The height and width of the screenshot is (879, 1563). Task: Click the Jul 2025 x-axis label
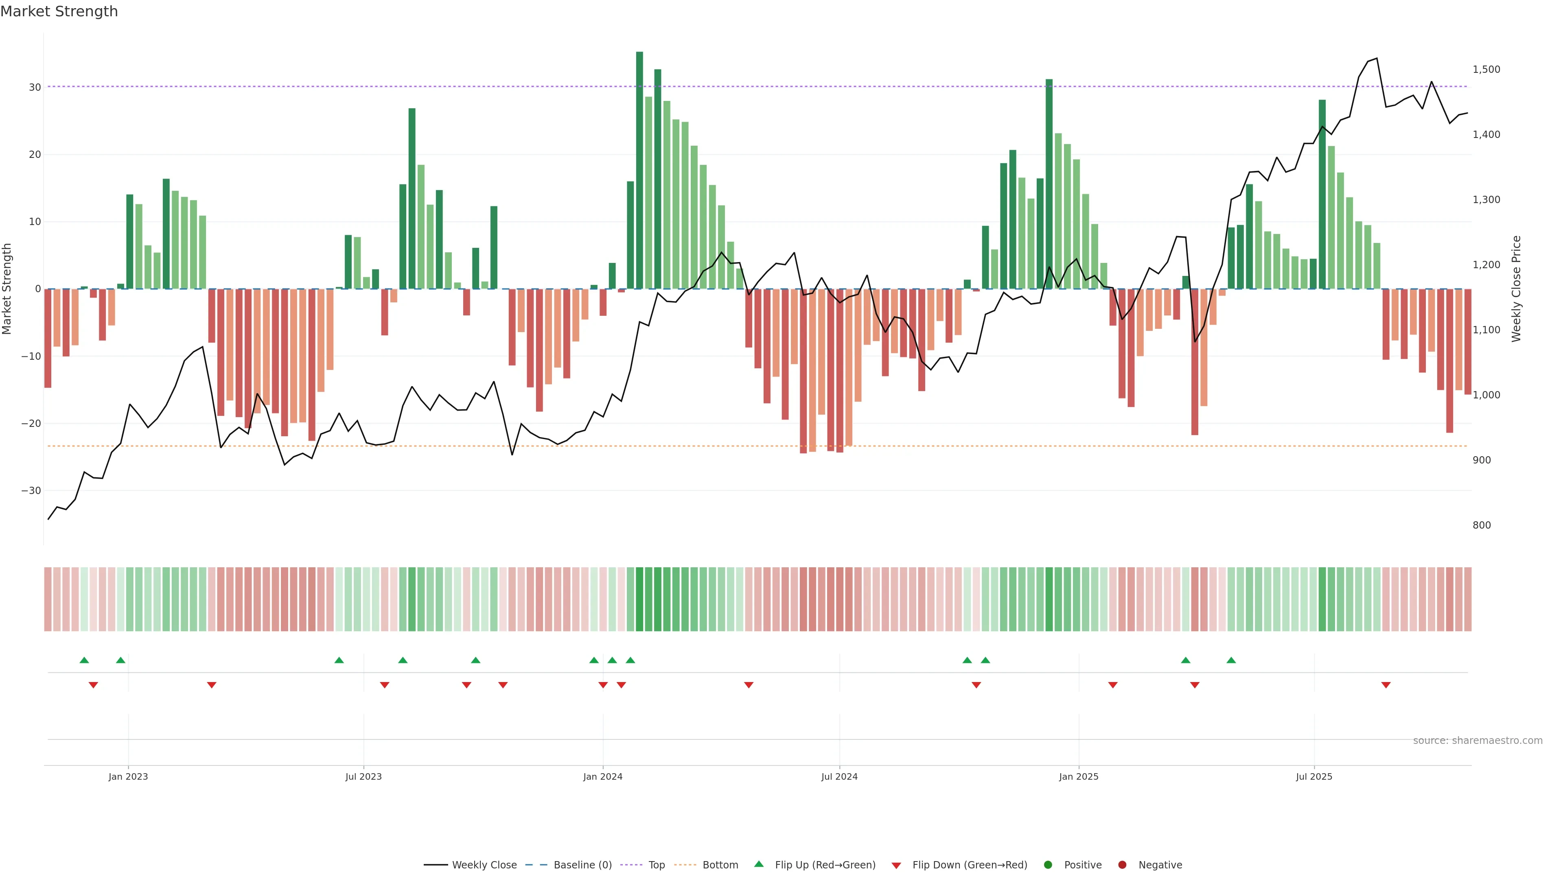(x=1313, y=776)
